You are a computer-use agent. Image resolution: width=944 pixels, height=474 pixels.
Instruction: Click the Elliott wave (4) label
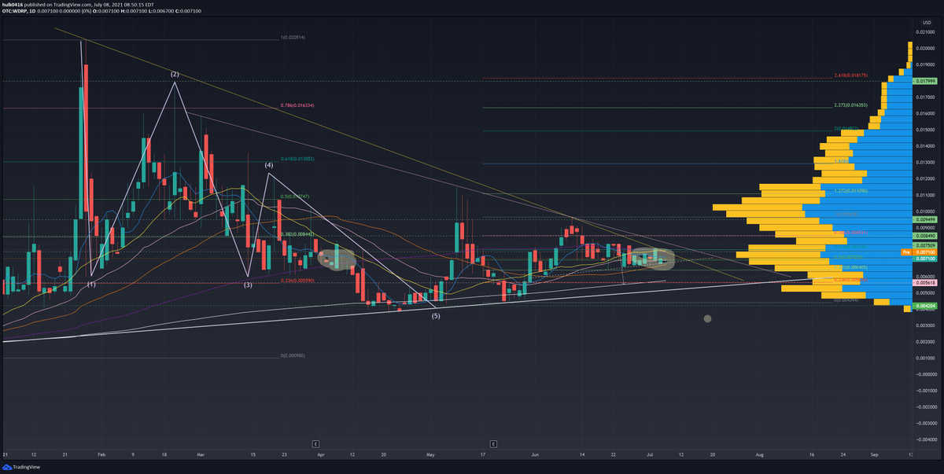(269, 165)
